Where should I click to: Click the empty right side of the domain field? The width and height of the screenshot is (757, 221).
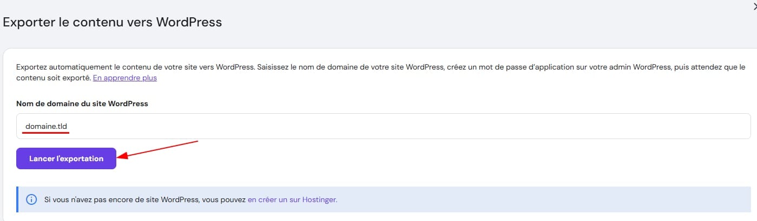click(595, 126)
